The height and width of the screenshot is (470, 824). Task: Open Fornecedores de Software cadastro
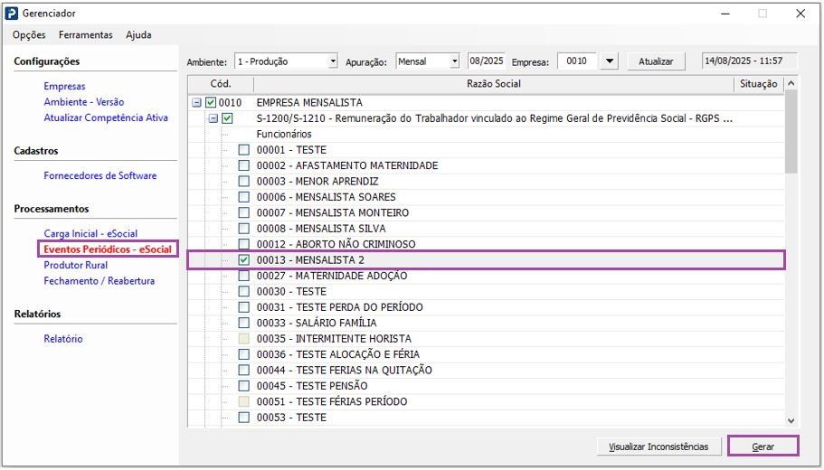point(99,176)
